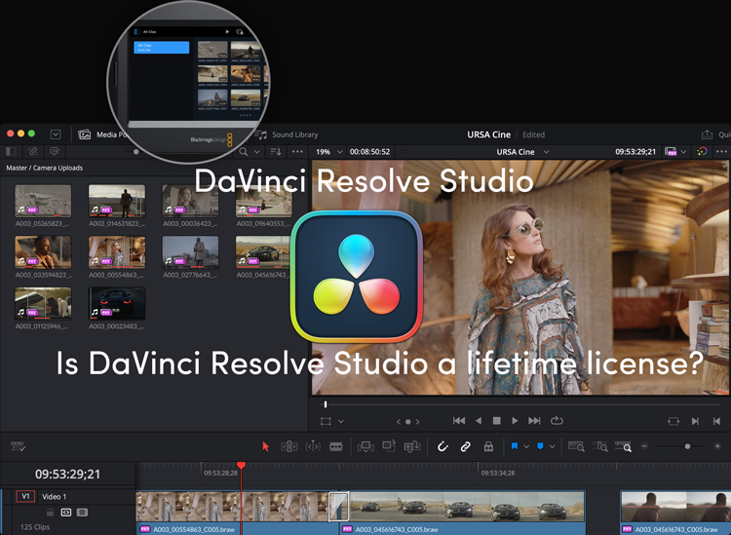This screenshot has height=535, width=731.
Task: Click the sort order icon in media pool
Action: coord(276,151)
